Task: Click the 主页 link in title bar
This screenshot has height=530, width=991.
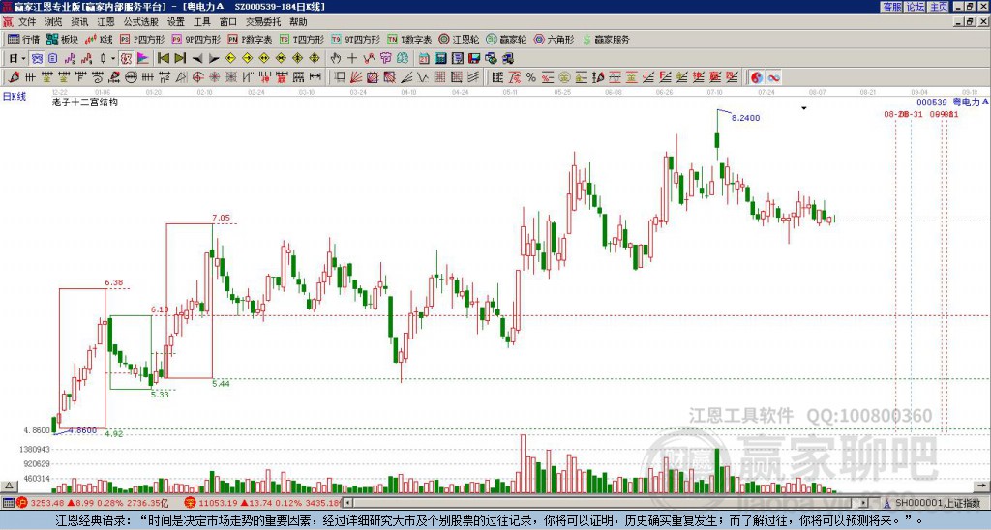Action: pyautogui.click(x=938, y=7)
